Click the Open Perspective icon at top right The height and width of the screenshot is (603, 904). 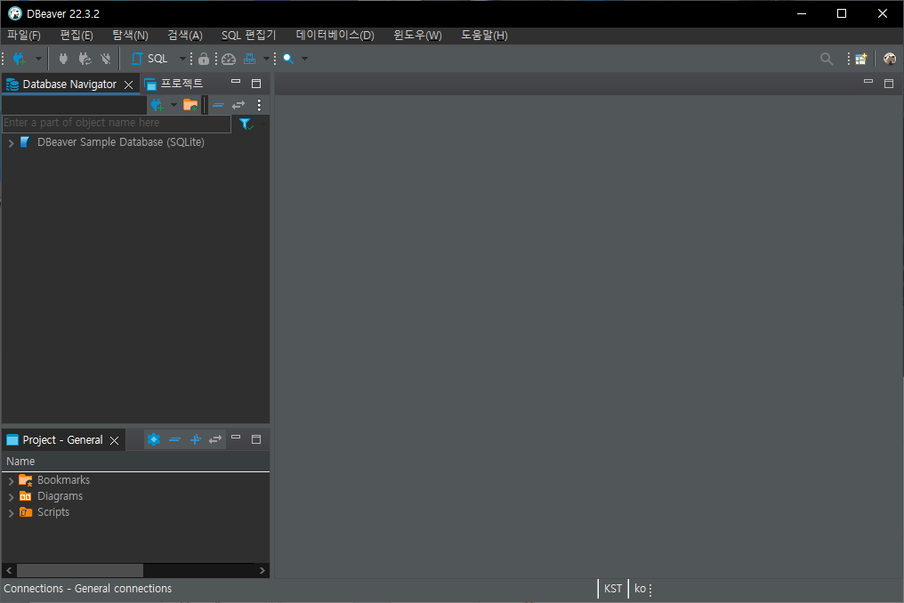860,59
